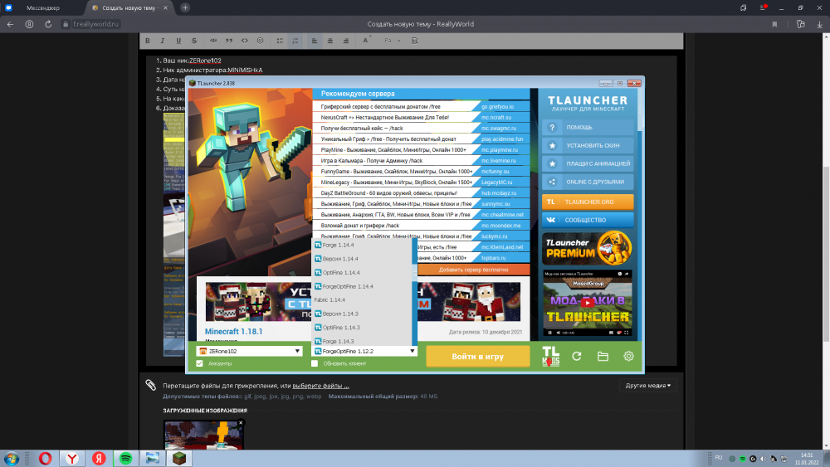Insert link via editor toolbar
Screen dimensions: 830x467
click(213, 41)
